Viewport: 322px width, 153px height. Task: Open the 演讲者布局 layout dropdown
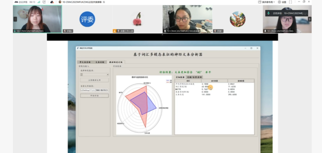tap(267, 2)
